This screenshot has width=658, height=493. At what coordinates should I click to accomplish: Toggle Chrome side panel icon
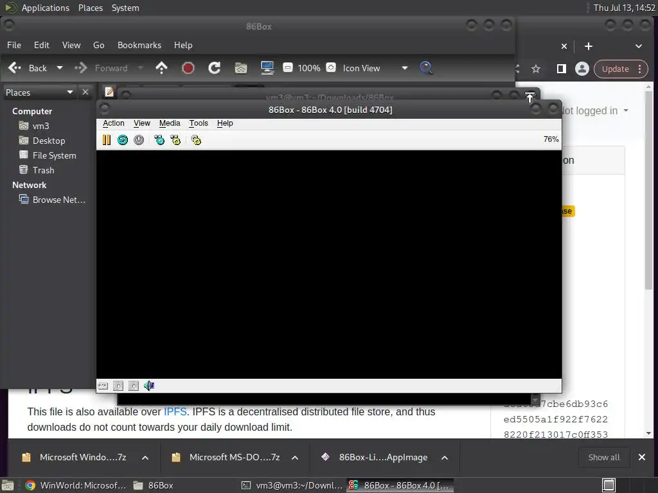click(561, 69)
